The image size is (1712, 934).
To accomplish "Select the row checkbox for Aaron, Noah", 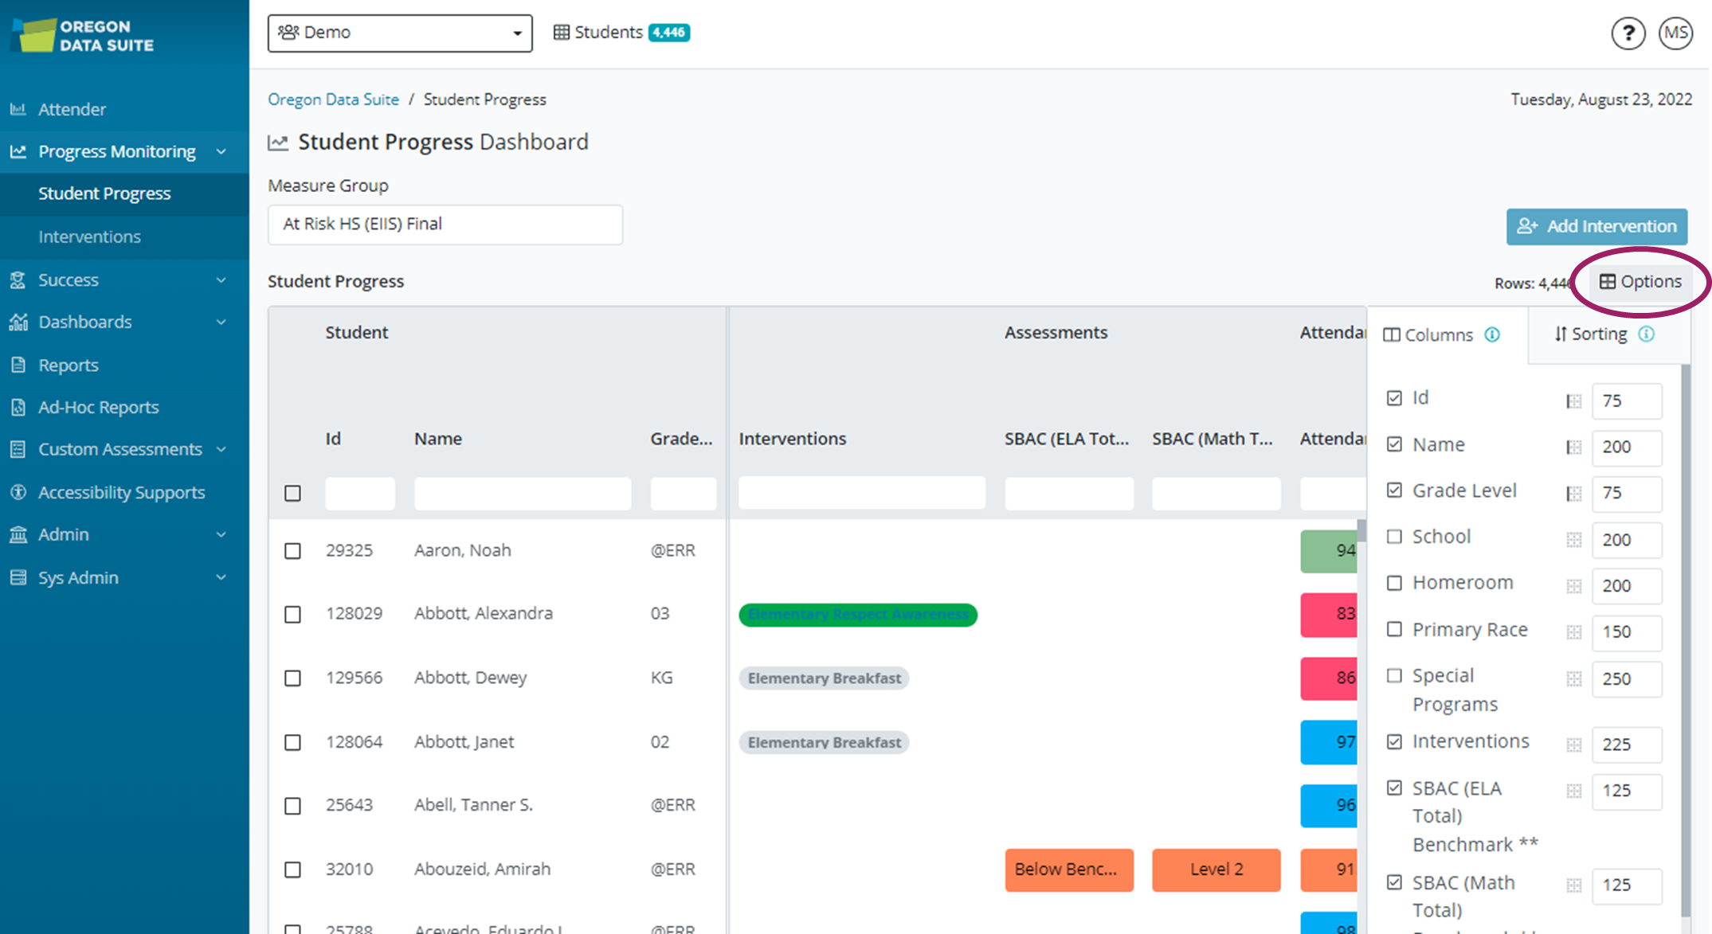I will [292, 551].
